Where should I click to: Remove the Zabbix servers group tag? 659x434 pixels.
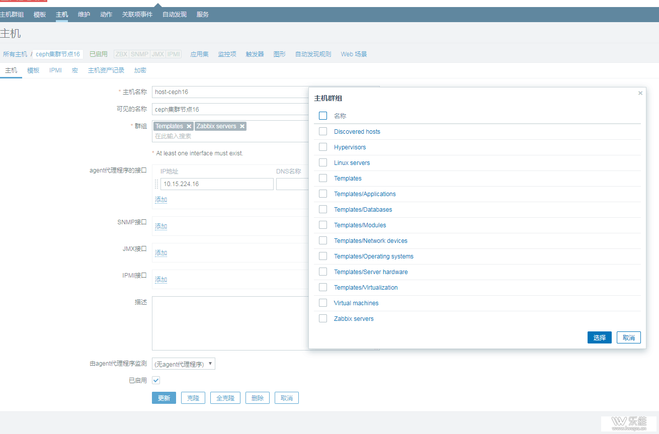pyautogui.click(x=242, y=126)
